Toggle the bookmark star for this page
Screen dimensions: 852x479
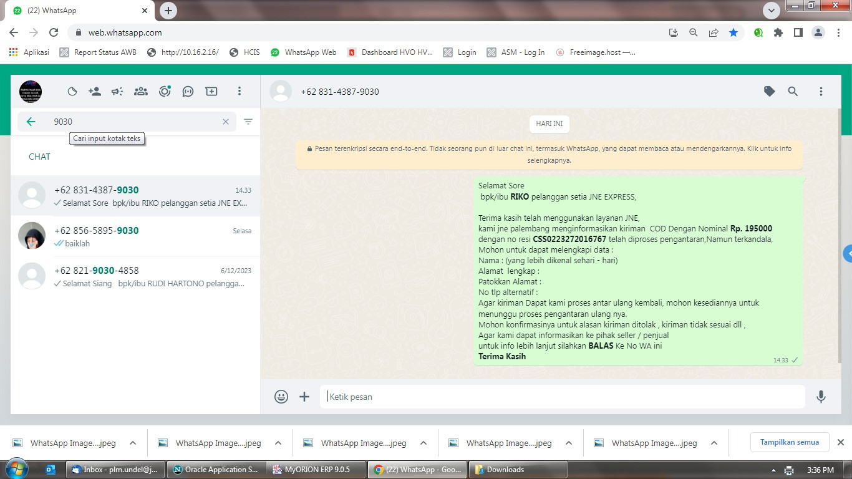click(x=733, y=32)
